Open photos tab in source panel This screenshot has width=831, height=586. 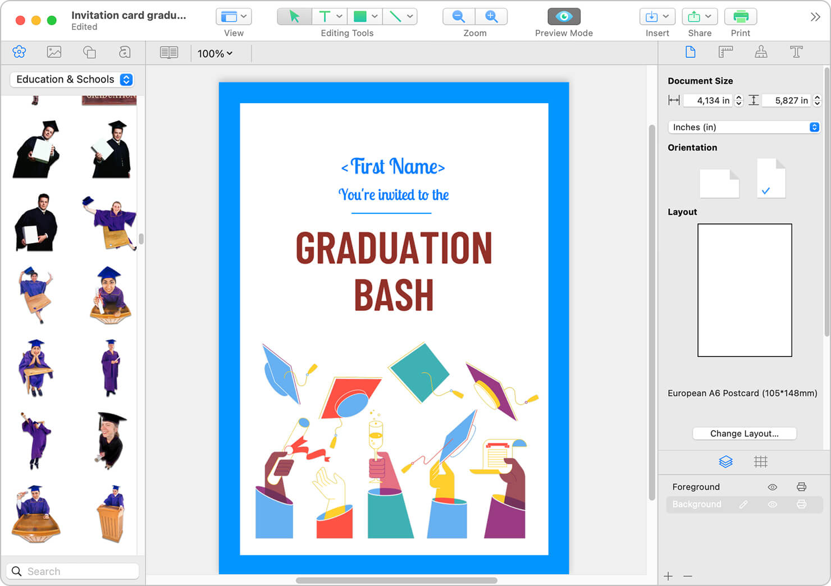click(54, 52)
